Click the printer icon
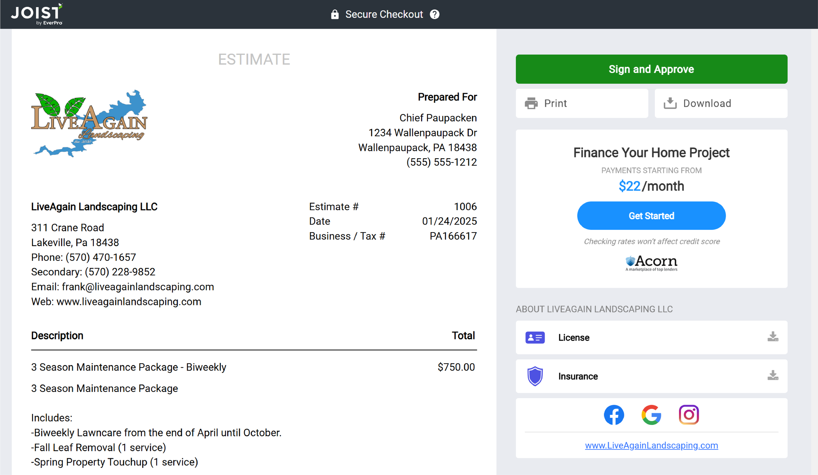The height and width of the screenshot is (475, 818). 531,103
